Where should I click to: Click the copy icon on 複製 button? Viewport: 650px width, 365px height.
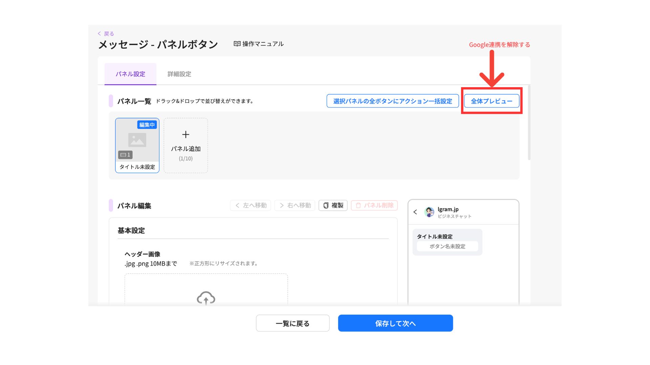[326, 205]
